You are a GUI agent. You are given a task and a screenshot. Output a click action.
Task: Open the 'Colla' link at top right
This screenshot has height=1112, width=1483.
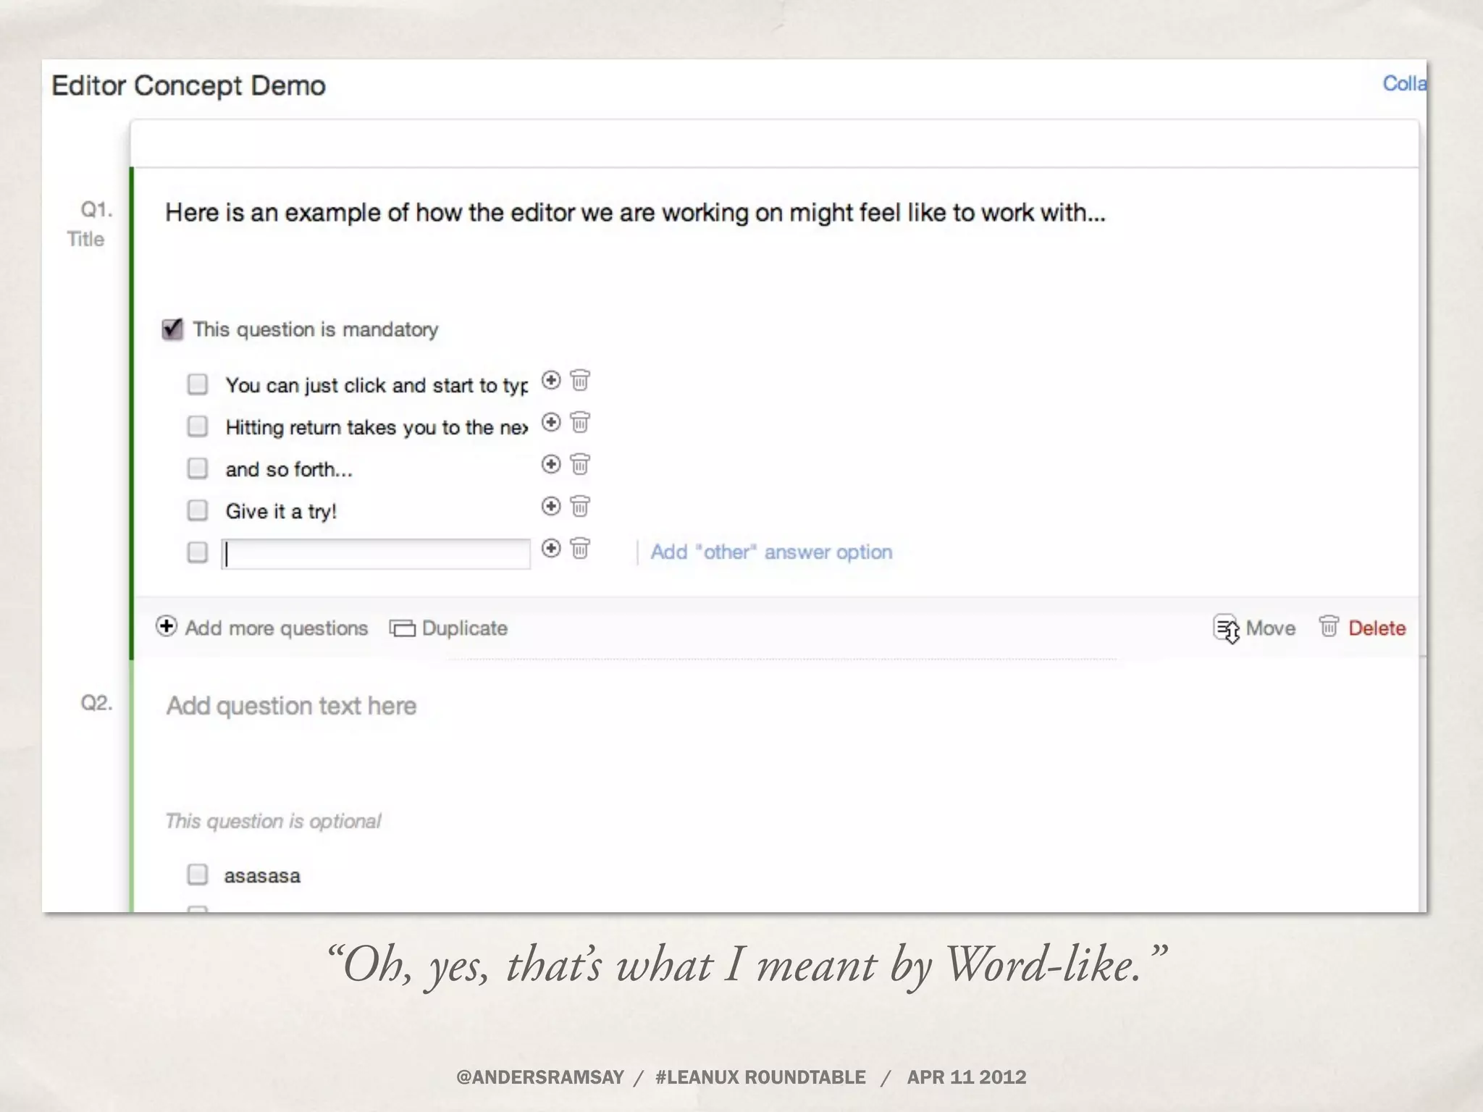[x=1403, y=84]
